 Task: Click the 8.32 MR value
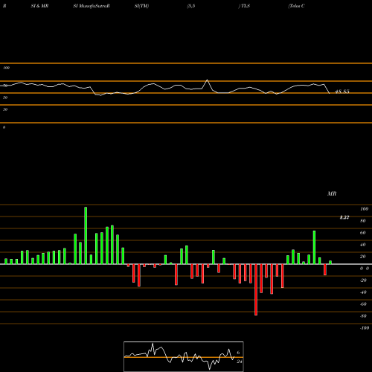point(344,217)
